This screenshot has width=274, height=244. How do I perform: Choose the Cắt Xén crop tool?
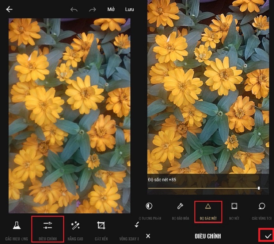point(101,230)
